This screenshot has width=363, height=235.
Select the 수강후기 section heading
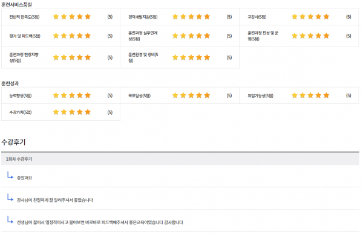13,142
